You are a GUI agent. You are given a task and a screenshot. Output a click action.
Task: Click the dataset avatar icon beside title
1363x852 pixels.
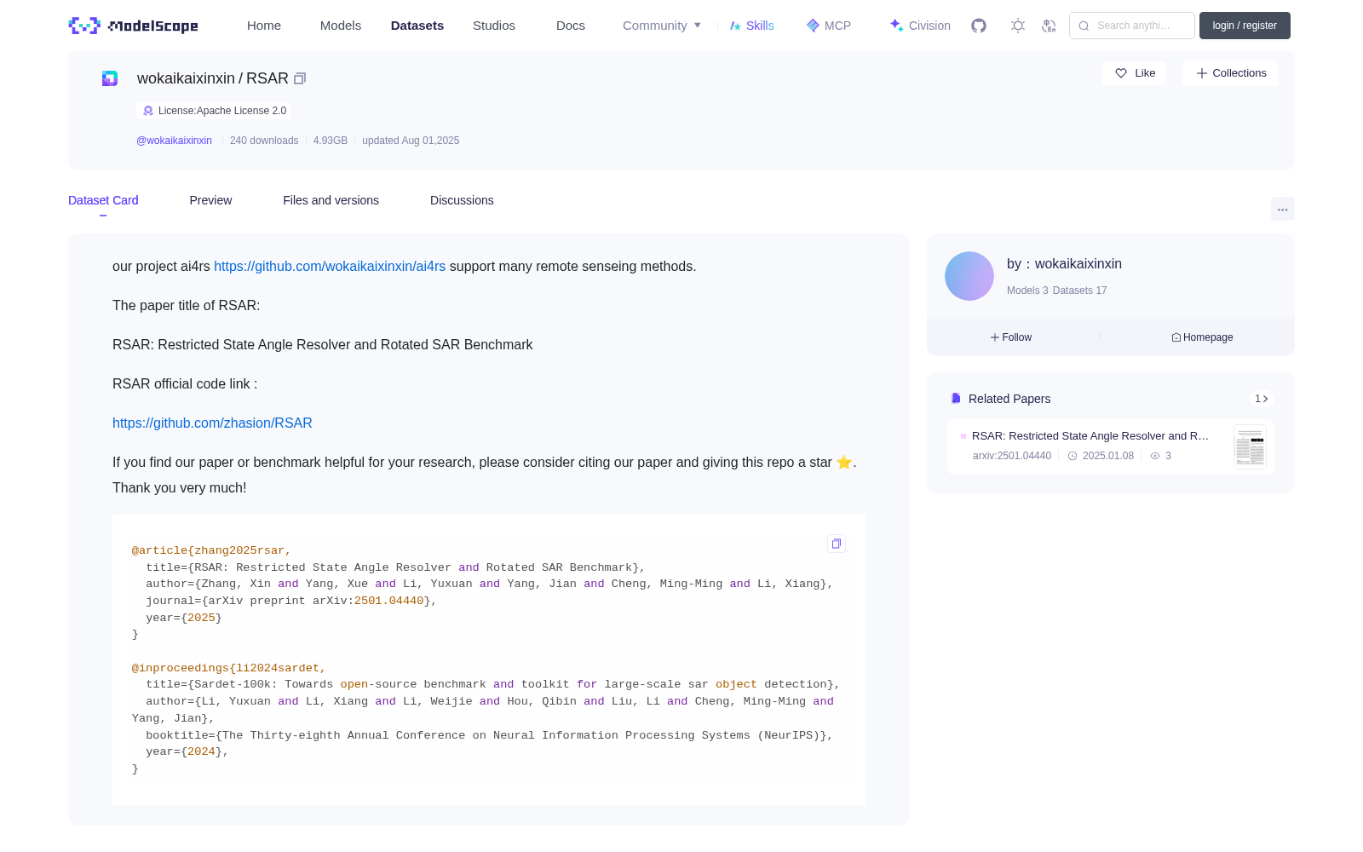pyautogui.click(x=110, y=78)
